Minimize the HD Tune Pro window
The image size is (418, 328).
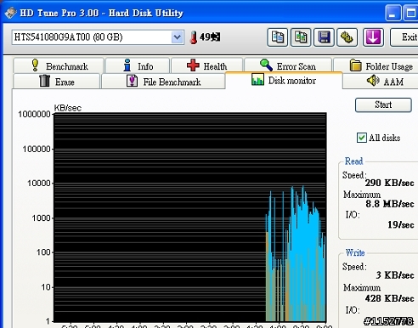393,13
